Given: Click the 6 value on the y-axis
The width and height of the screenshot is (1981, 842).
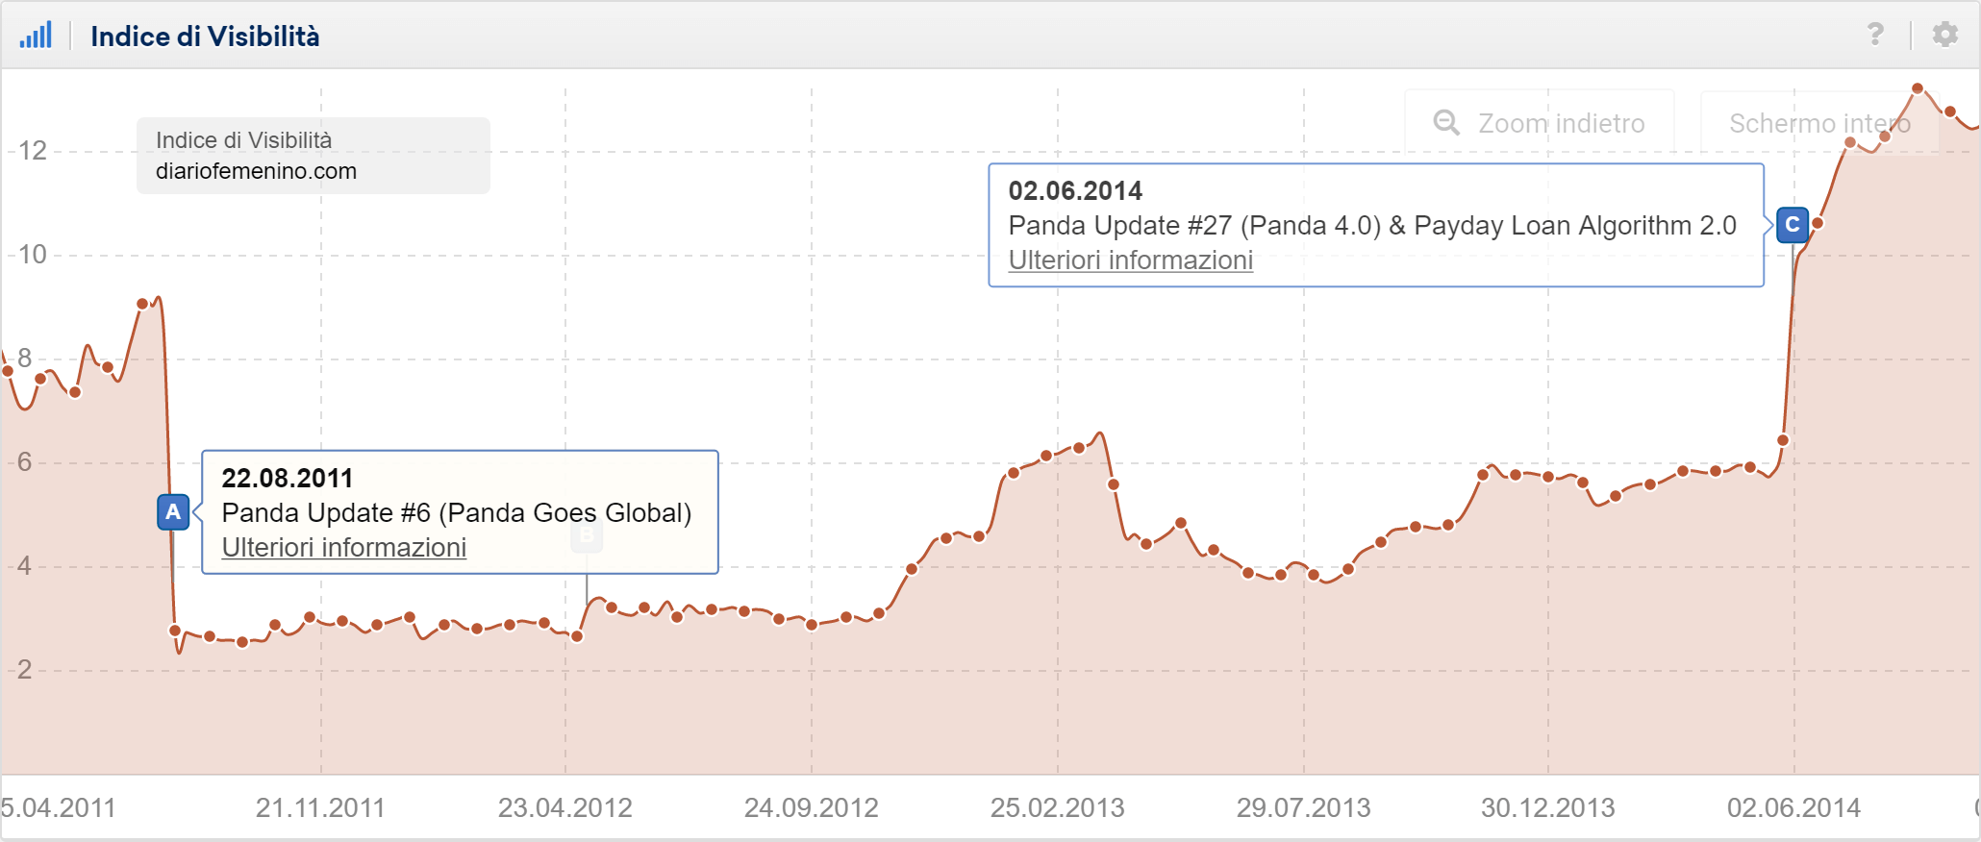Looking at the screenshot, I should pos(25,461).
